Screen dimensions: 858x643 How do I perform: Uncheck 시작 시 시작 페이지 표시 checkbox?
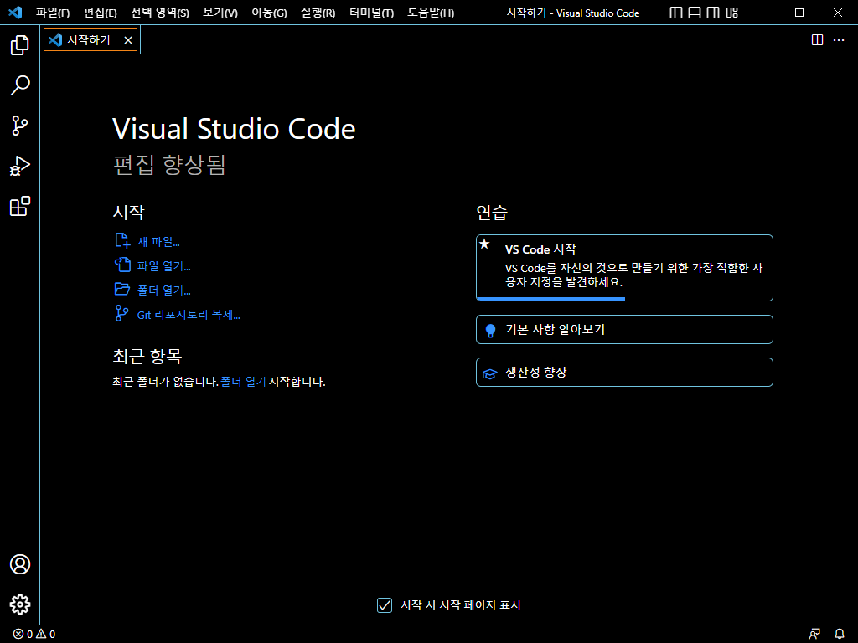pos(385,605)
